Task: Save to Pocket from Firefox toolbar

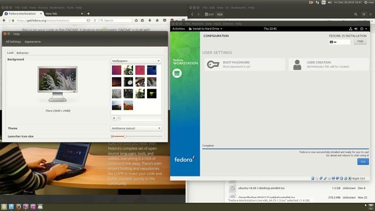Action: pyautogui.click(x=165, y=21)
